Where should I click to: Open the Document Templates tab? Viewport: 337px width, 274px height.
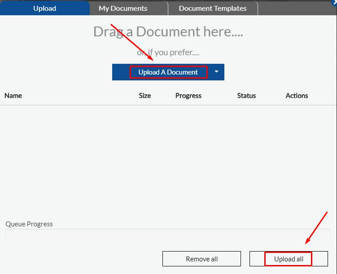click(x=213, y=9)
